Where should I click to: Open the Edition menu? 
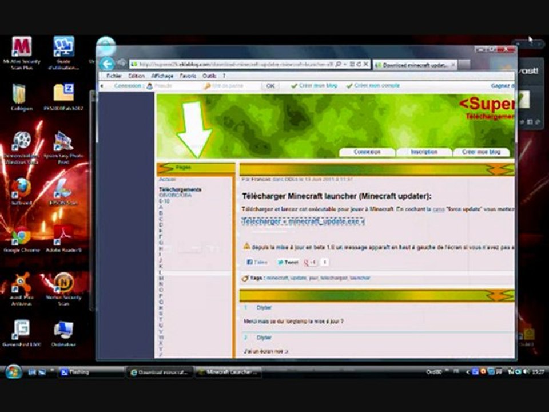click(136, 76)
